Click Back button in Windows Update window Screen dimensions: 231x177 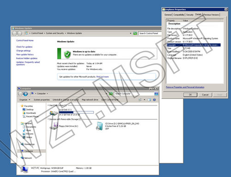pyautogui.click(x=14, y=33)
